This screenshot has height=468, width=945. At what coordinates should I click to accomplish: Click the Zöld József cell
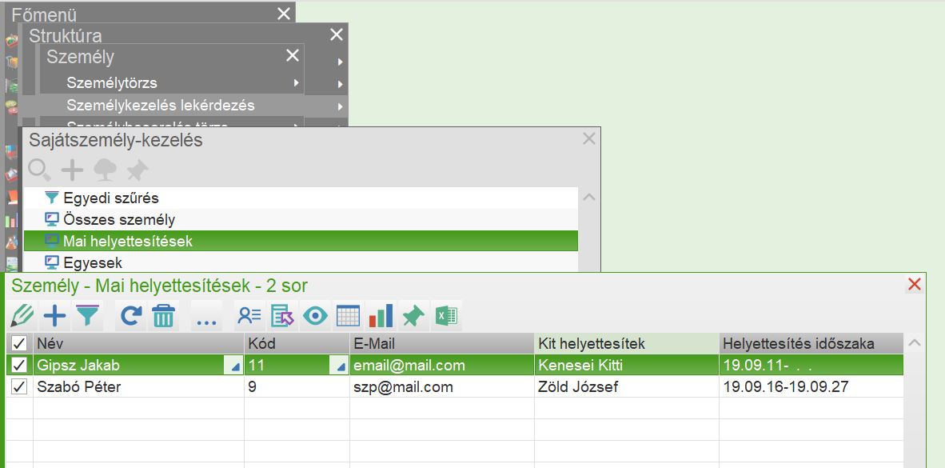[627, 386]
